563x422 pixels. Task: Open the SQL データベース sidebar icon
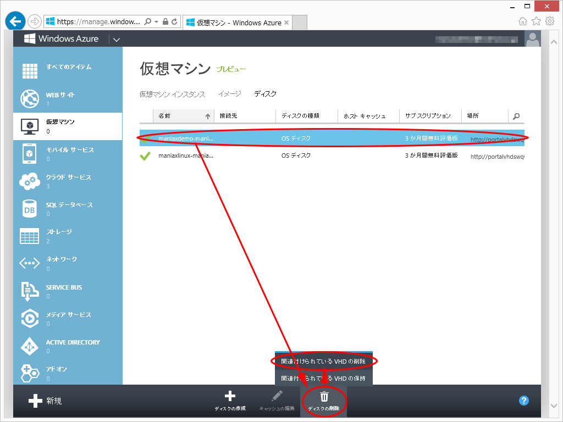click(30, 209)
